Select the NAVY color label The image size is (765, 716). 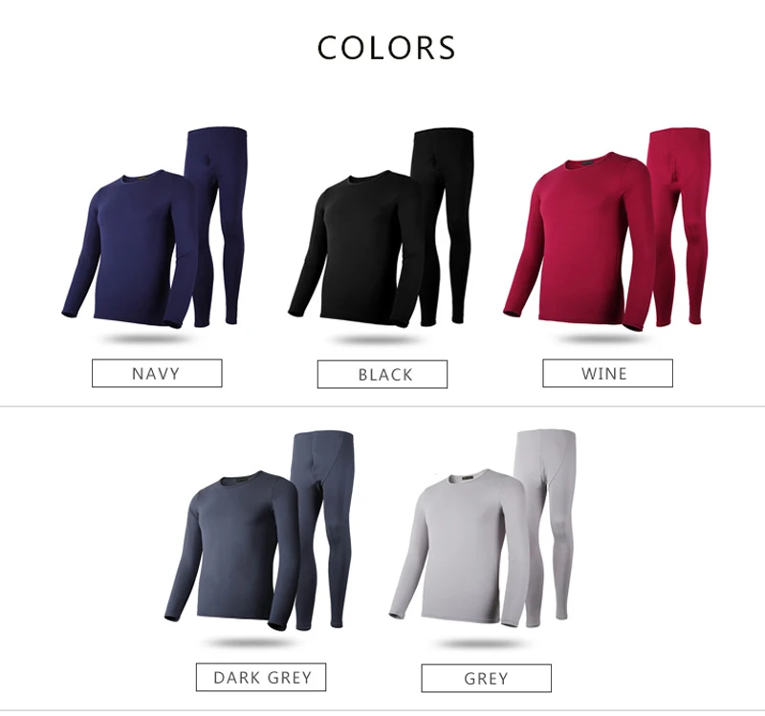(x=157, y=374)
